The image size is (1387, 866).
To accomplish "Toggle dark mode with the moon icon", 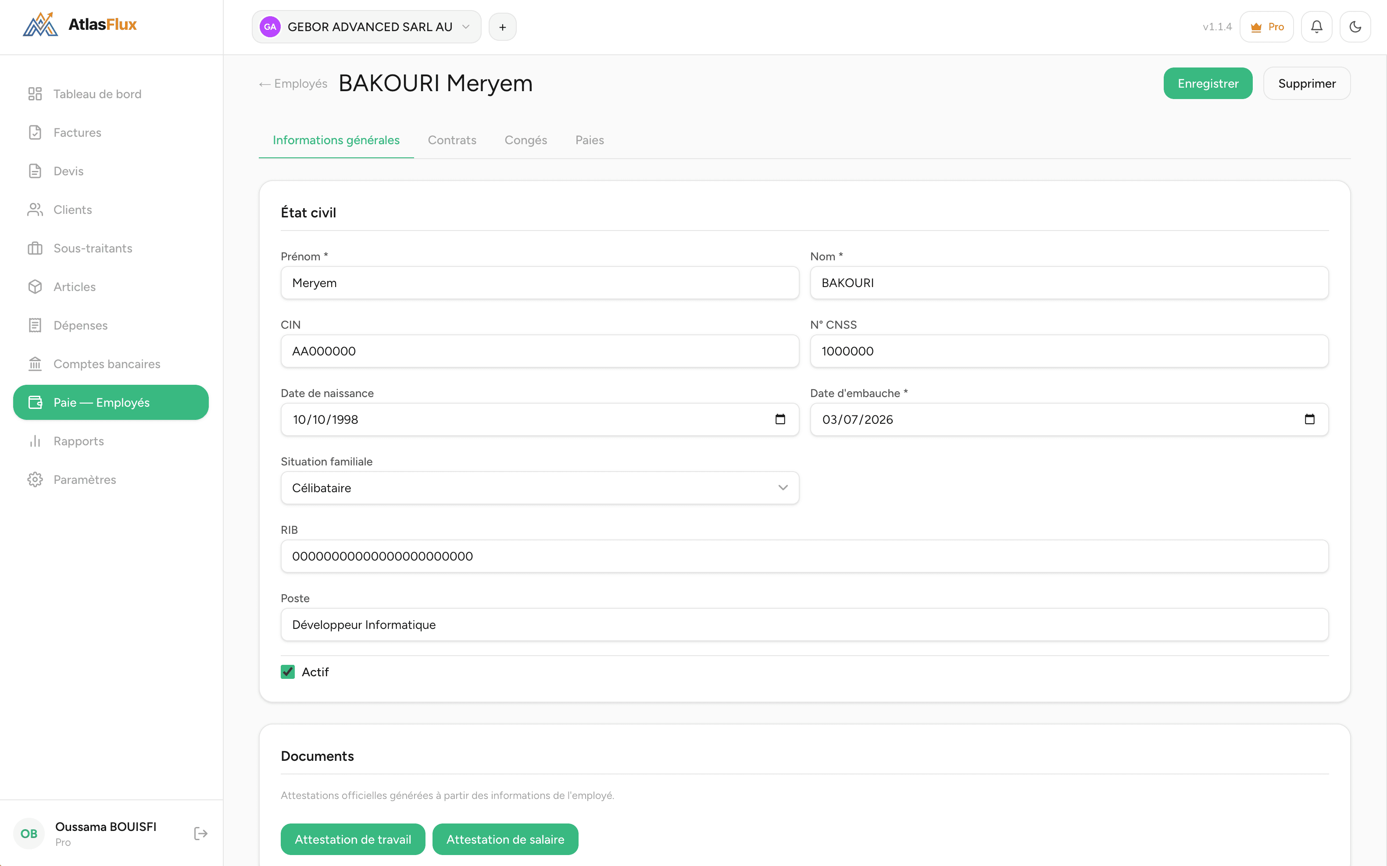I will (x=1355, y=27).
